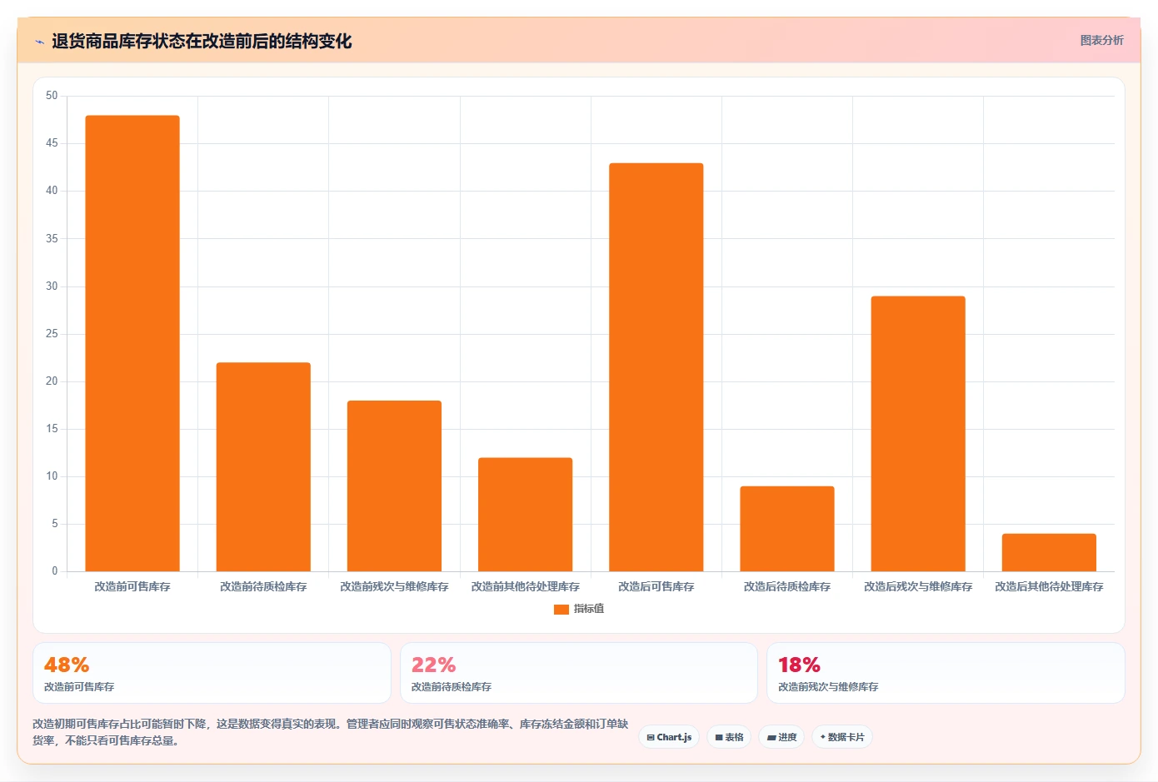Click the x-axis label 改造前残次与维修库存

(394, 586)
